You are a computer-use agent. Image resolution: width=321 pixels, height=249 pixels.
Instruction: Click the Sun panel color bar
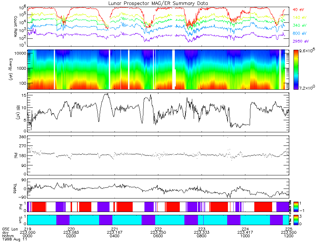pyautogui.click(x=296, y=220)
